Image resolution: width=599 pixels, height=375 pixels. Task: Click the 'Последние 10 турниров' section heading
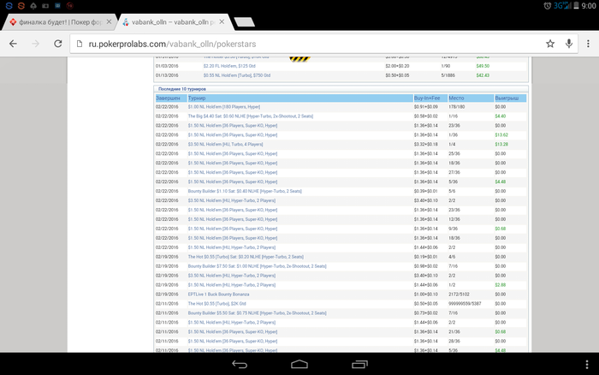point(181,89)
